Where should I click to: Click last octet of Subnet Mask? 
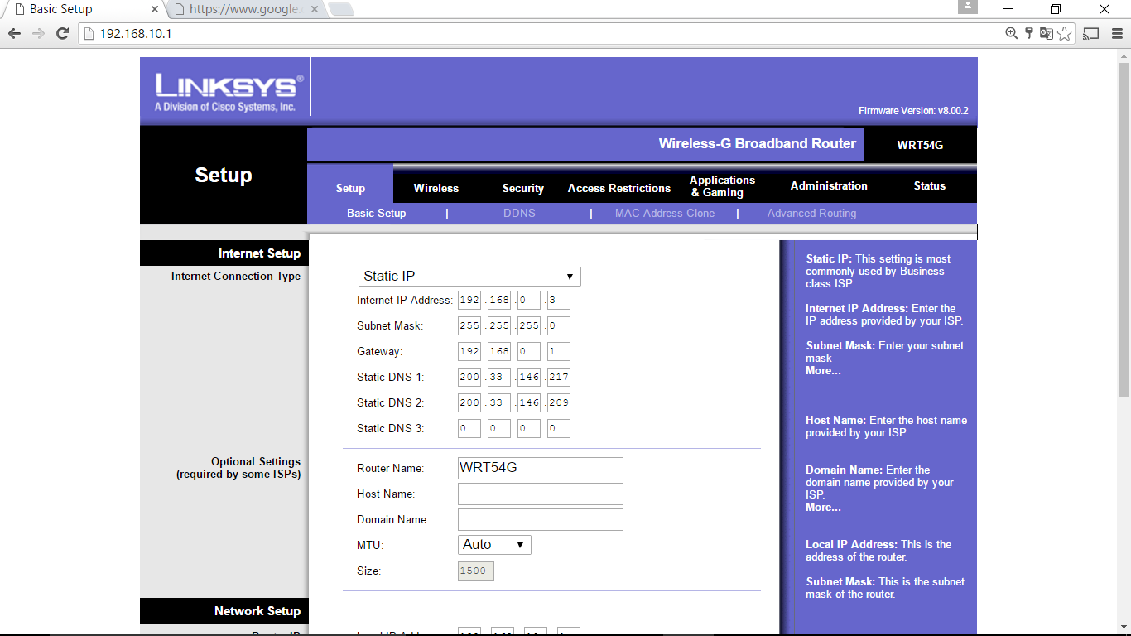point(559,325)
